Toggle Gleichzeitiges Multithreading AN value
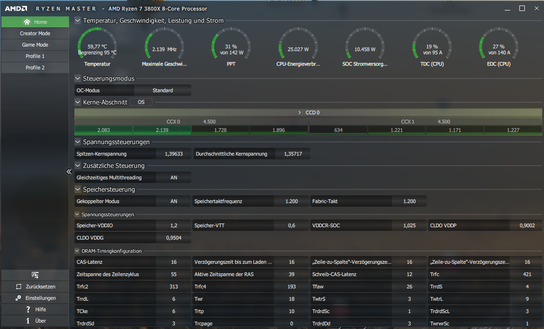 [x=174, y=178]
